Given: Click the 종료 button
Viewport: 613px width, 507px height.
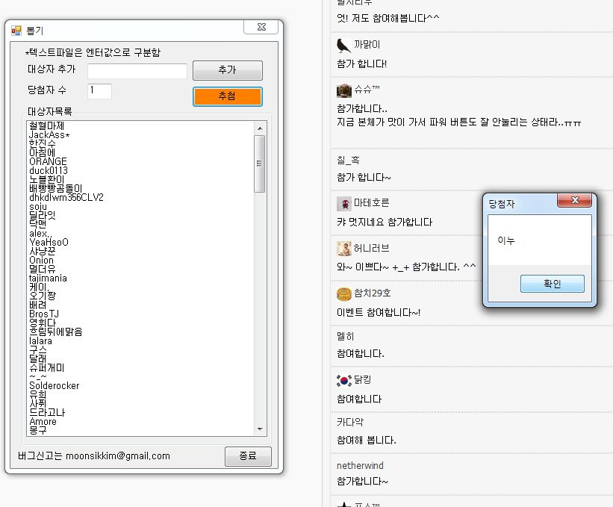Looking at the screenshot, I should coord(248,456).
